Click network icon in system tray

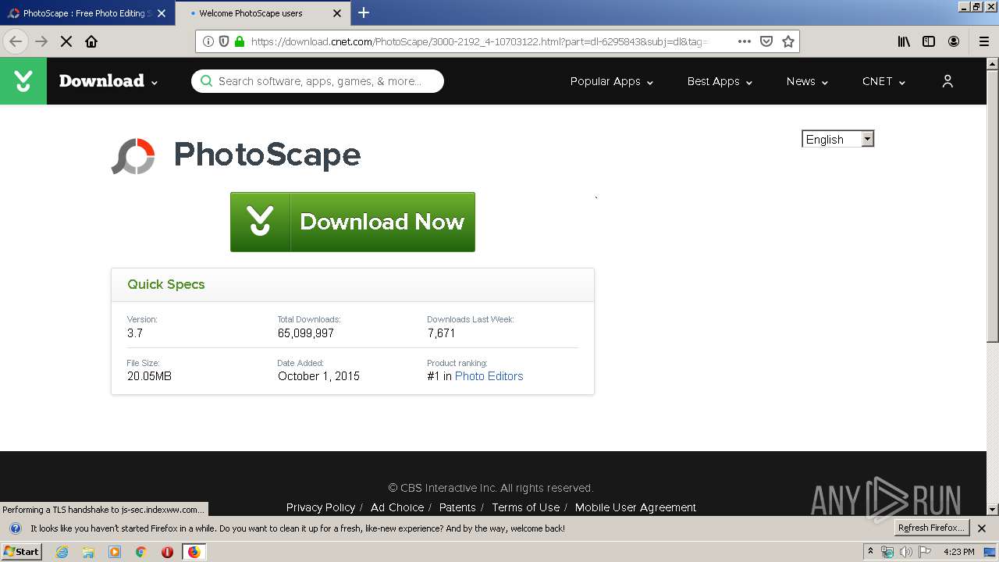click(887, 552)
